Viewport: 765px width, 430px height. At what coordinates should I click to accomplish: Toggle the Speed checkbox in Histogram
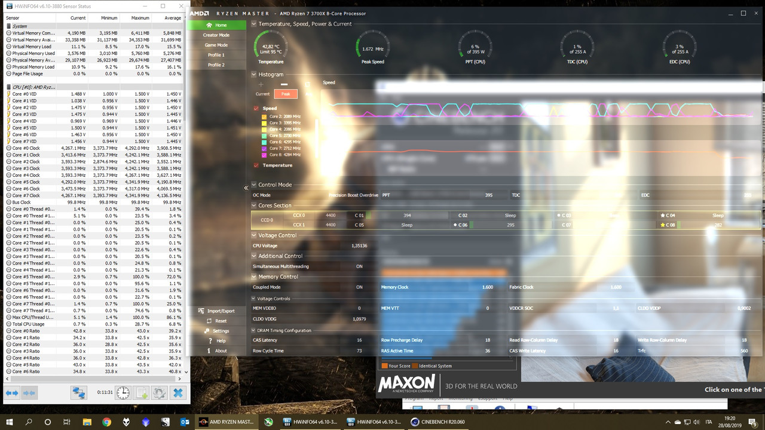[256, 108]
